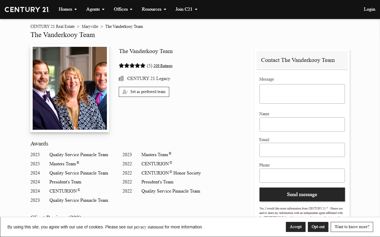Screen dimensions: 380x237
Task: Click the Send message button
Action: coord(302,194)
